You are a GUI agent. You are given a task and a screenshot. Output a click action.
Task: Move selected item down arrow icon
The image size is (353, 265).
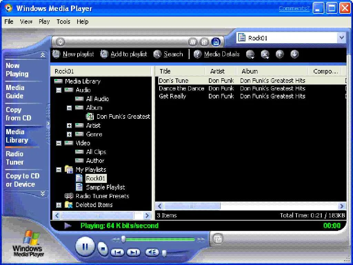pos(294,54)
